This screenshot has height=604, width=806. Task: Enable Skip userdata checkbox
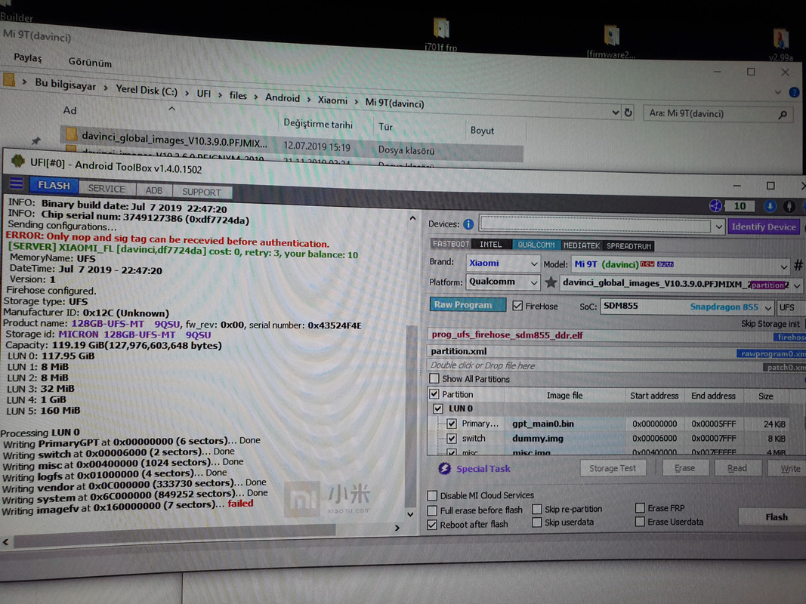point(536,522)
